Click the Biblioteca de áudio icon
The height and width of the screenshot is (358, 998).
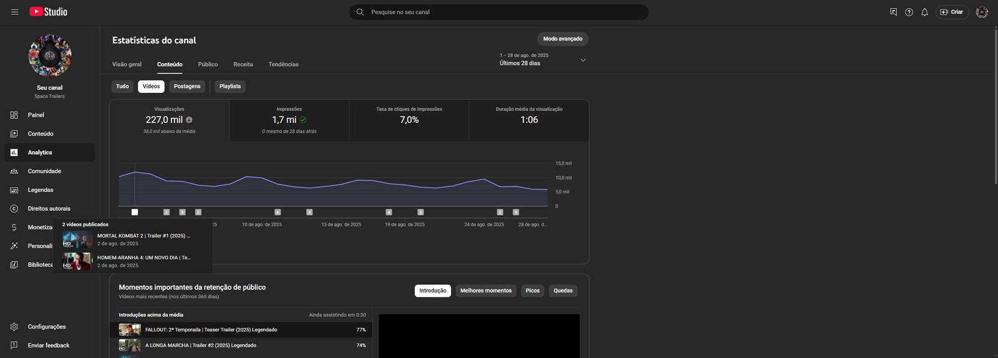(x=14, y=264)
